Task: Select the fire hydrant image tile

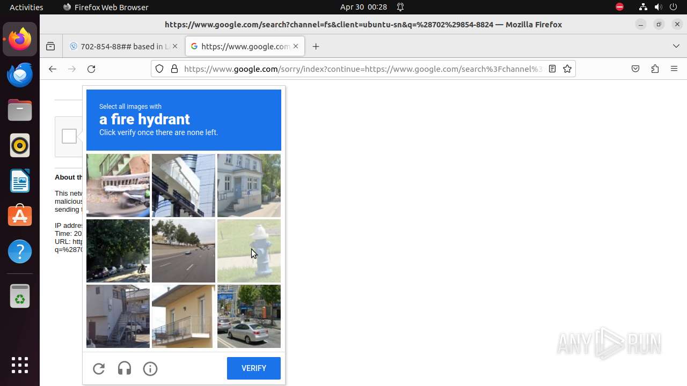Action: [249, 251]
